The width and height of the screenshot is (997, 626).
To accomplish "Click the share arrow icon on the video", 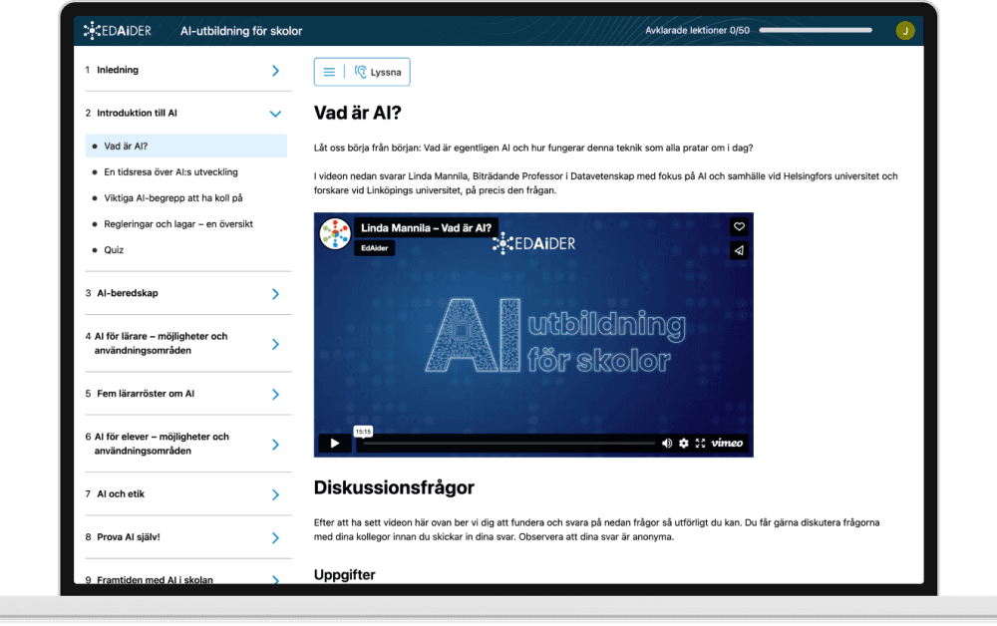I will 739,250.
